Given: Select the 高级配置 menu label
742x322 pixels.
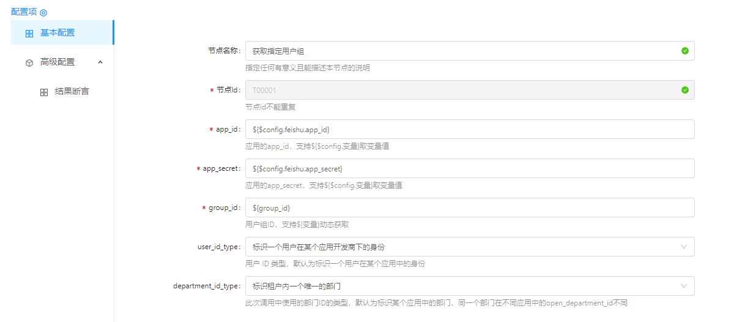Looking at the screenshot, I should click(x=58, y=62).
